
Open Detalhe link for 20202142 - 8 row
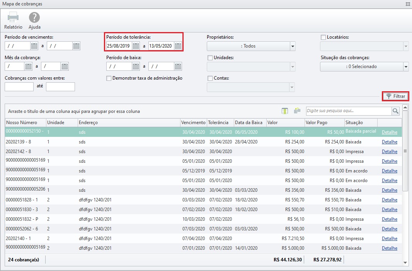(390, 152)
